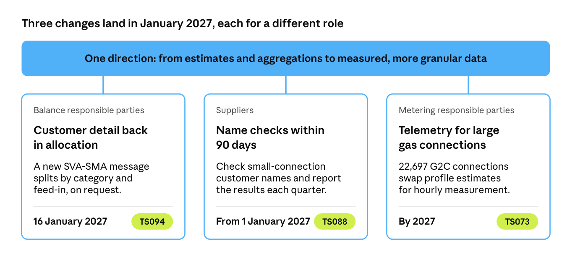575x264 pixels.
Task: Click the 'Name checks within 90 days' heading
Action: click(270, 137)
